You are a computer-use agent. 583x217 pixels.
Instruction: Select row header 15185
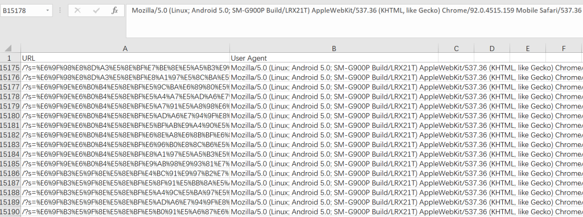pyautogui.click(x=10, y=164)
